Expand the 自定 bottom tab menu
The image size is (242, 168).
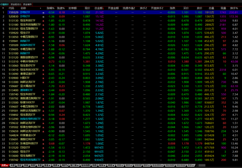[111, 165]
